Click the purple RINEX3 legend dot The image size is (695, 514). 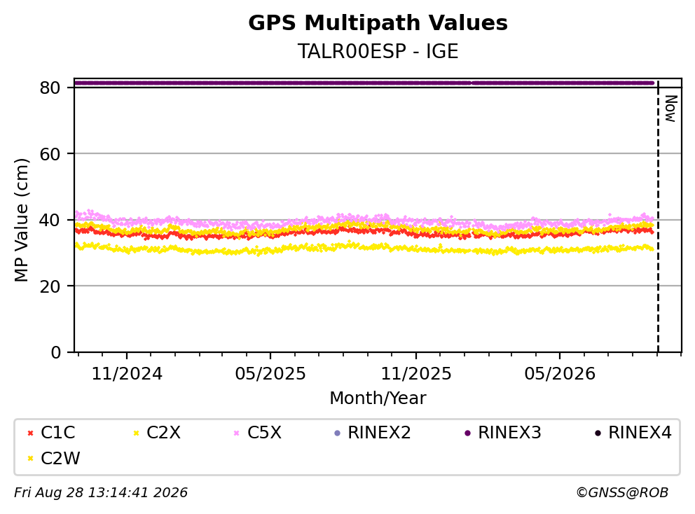[x=467, y=433]
